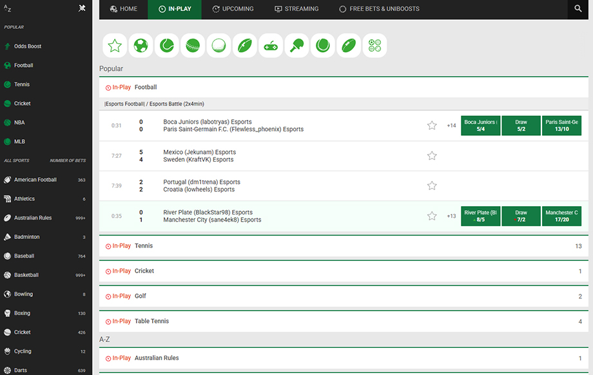Bet on Paris Saint-Germain at 13/10
The height and width of the screenshot is (375, 593).
click(561, 126)
